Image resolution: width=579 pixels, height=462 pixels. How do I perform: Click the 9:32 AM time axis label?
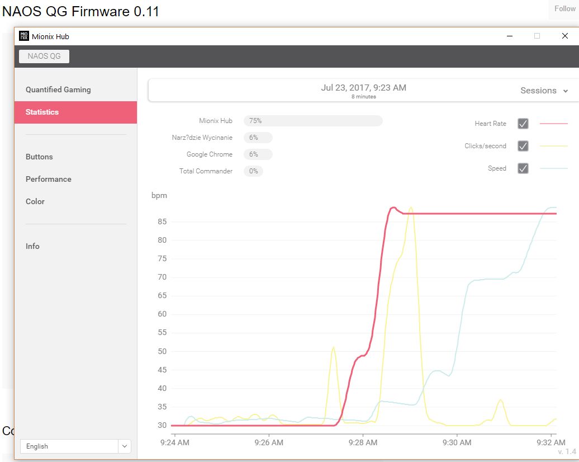(551, 442)
